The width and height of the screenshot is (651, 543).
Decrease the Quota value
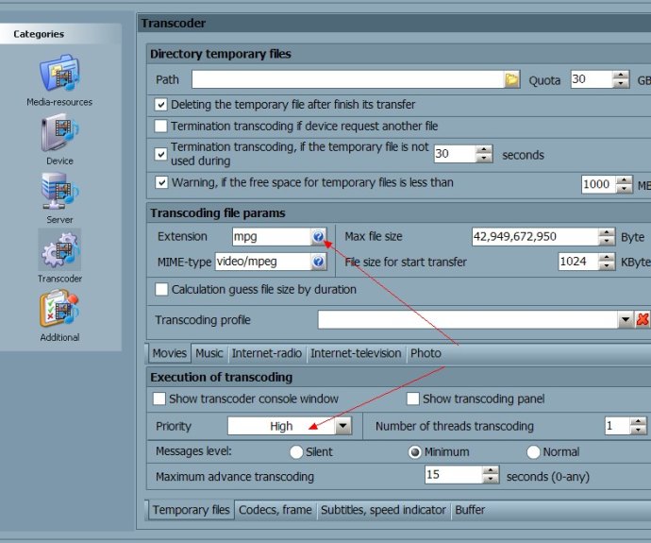pyautogui.click(x=621, y=83)
